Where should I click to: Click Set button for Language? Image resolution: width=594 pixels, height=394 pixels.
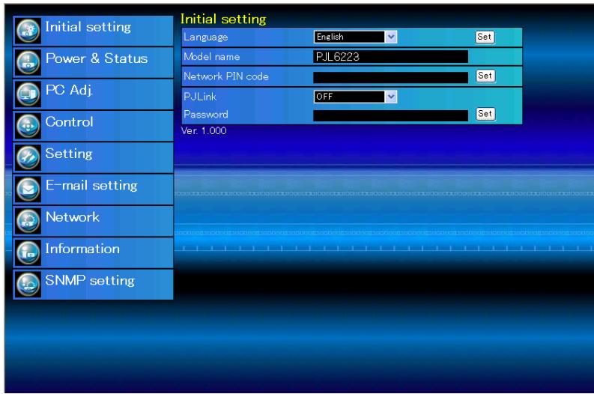485,37
